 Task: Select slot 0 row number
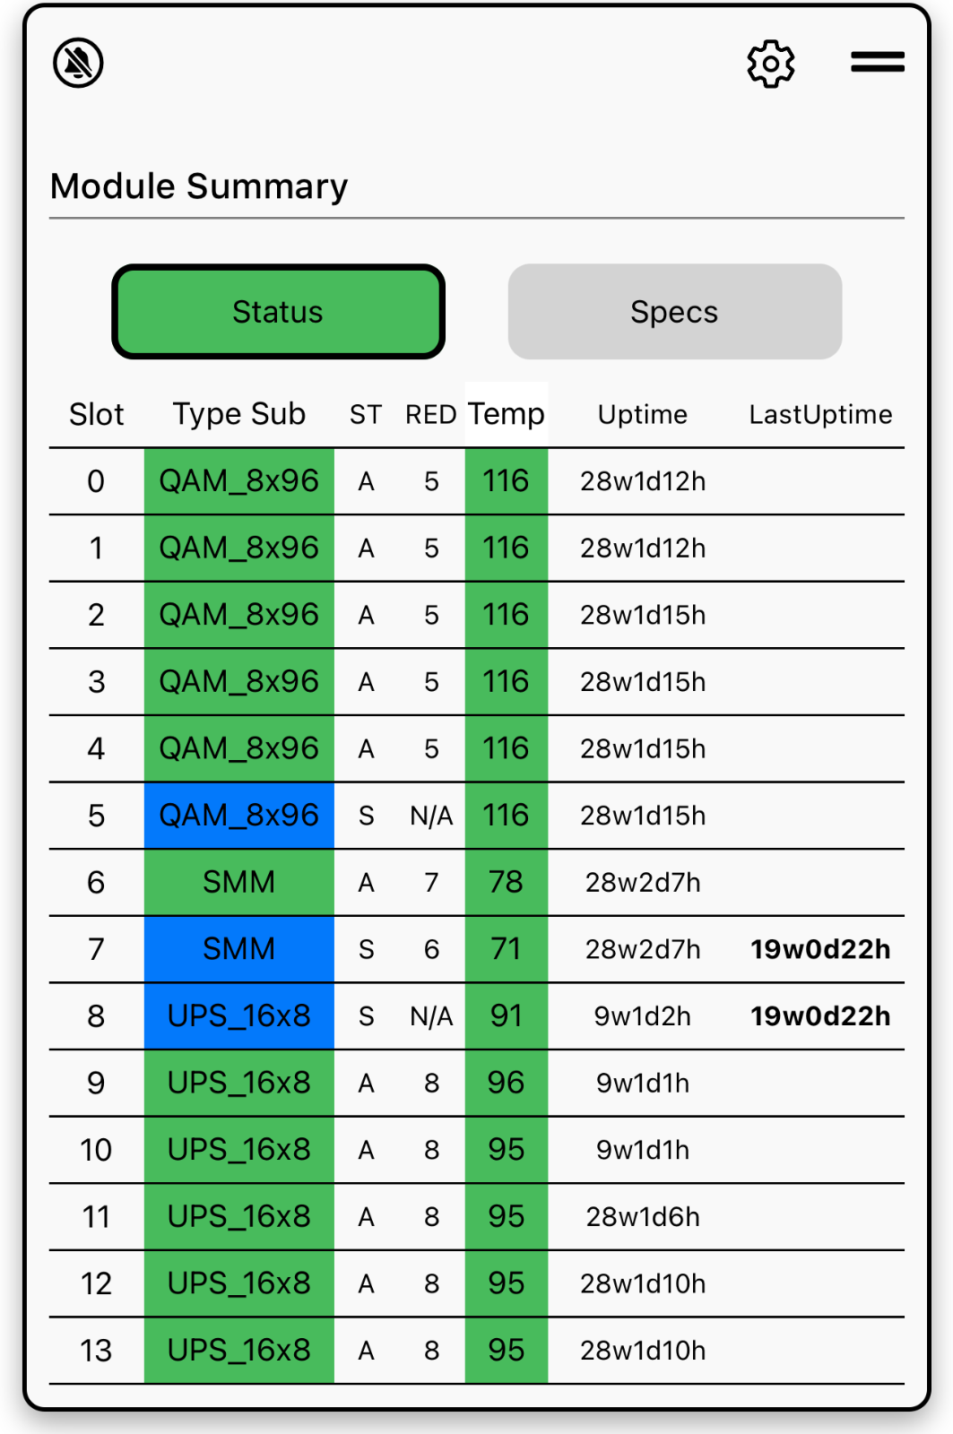96,481
